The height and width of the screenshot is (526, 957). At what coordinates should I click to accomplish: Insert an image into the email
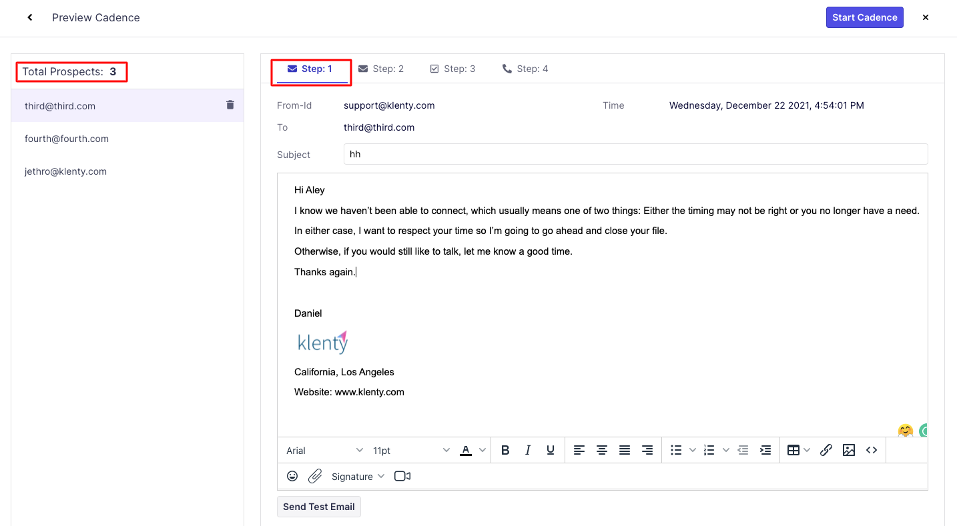(x=849, y=450)
